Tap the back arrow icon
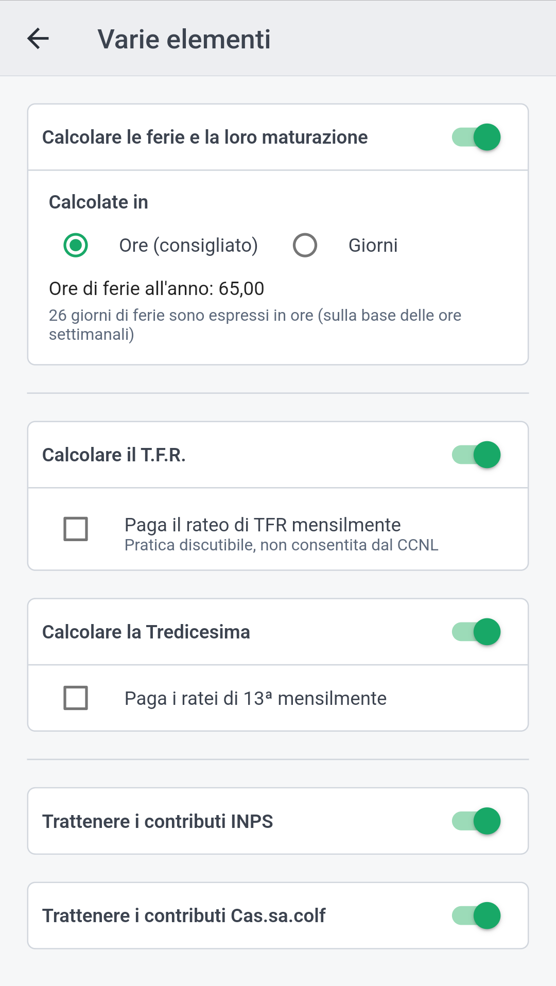This screenshot has width=556, height=986. [38, 39]
